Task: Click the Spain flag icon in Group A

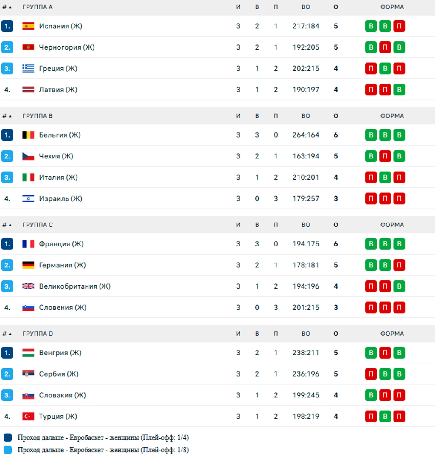Action: (x=28, y=26)
